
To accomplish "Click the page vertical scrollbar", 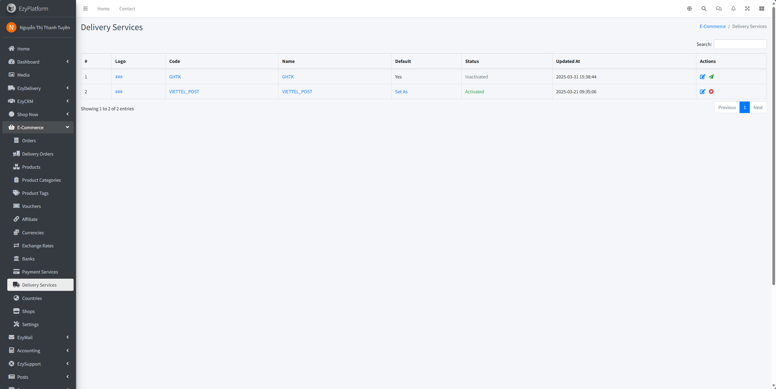I will tap(774, 146).
